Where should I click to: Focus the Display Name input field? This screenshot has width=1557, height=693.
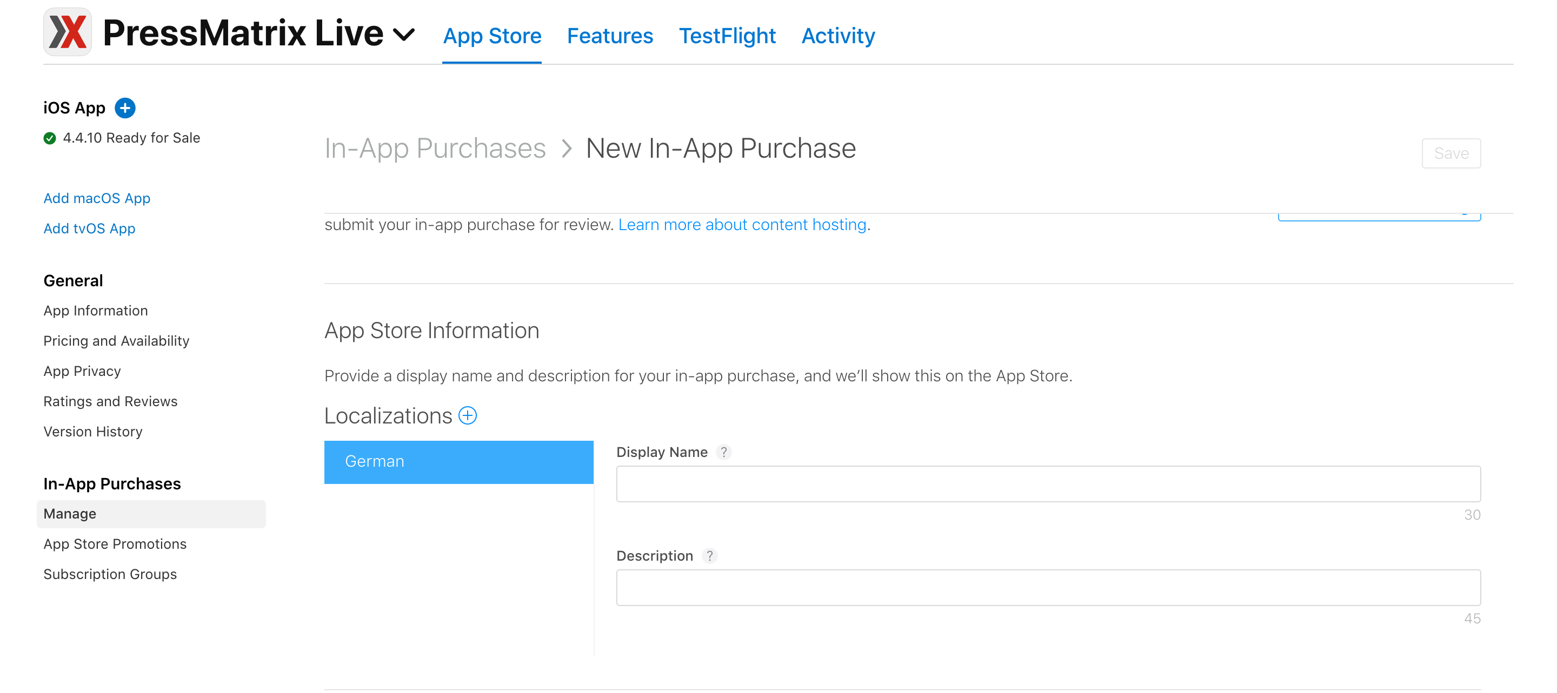(x=1048, y=483)
